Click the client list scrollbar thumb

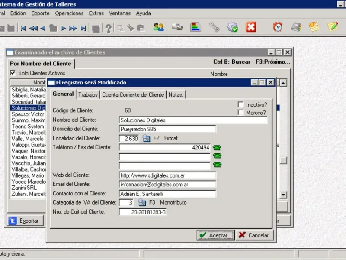coord(283,160)
